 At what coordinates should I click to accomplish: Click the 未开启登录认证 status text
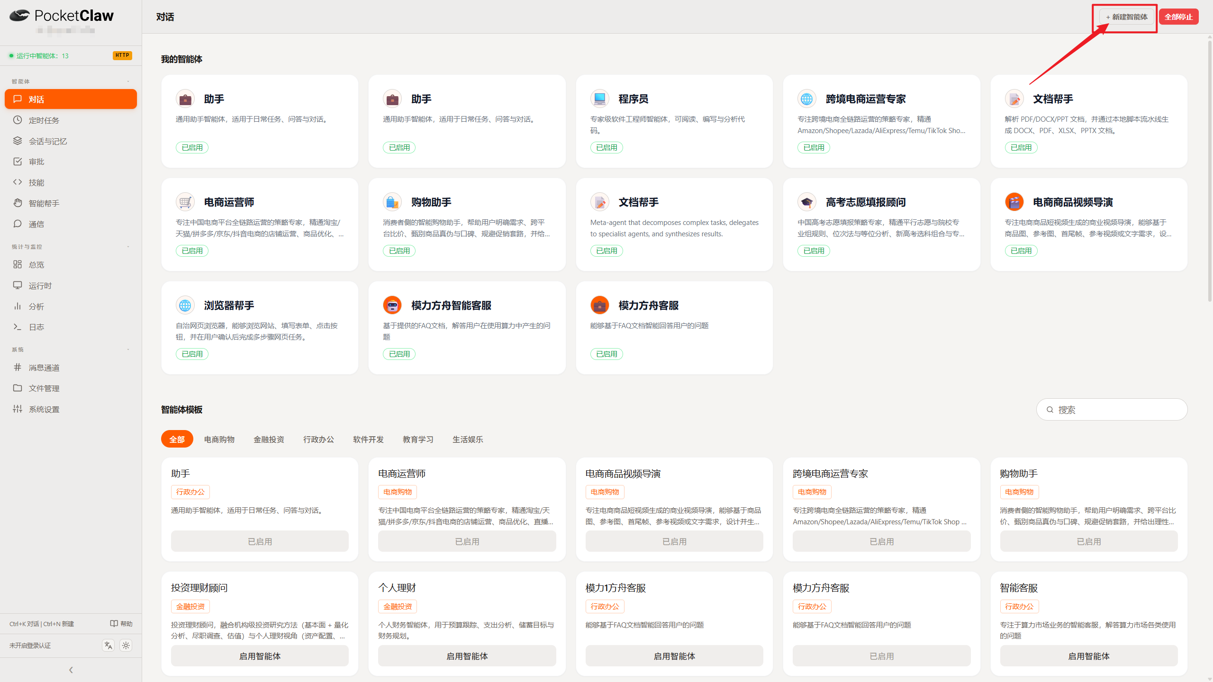pyautogui.click(x=30, y=646)
